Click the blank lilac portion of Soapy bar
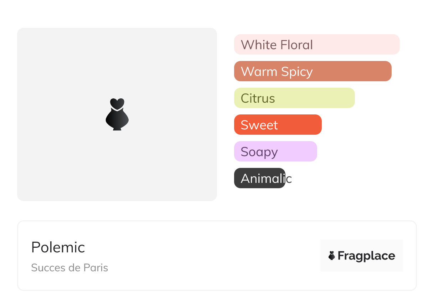The width and height of the screenshot is (434, 308). pos(298,152)
